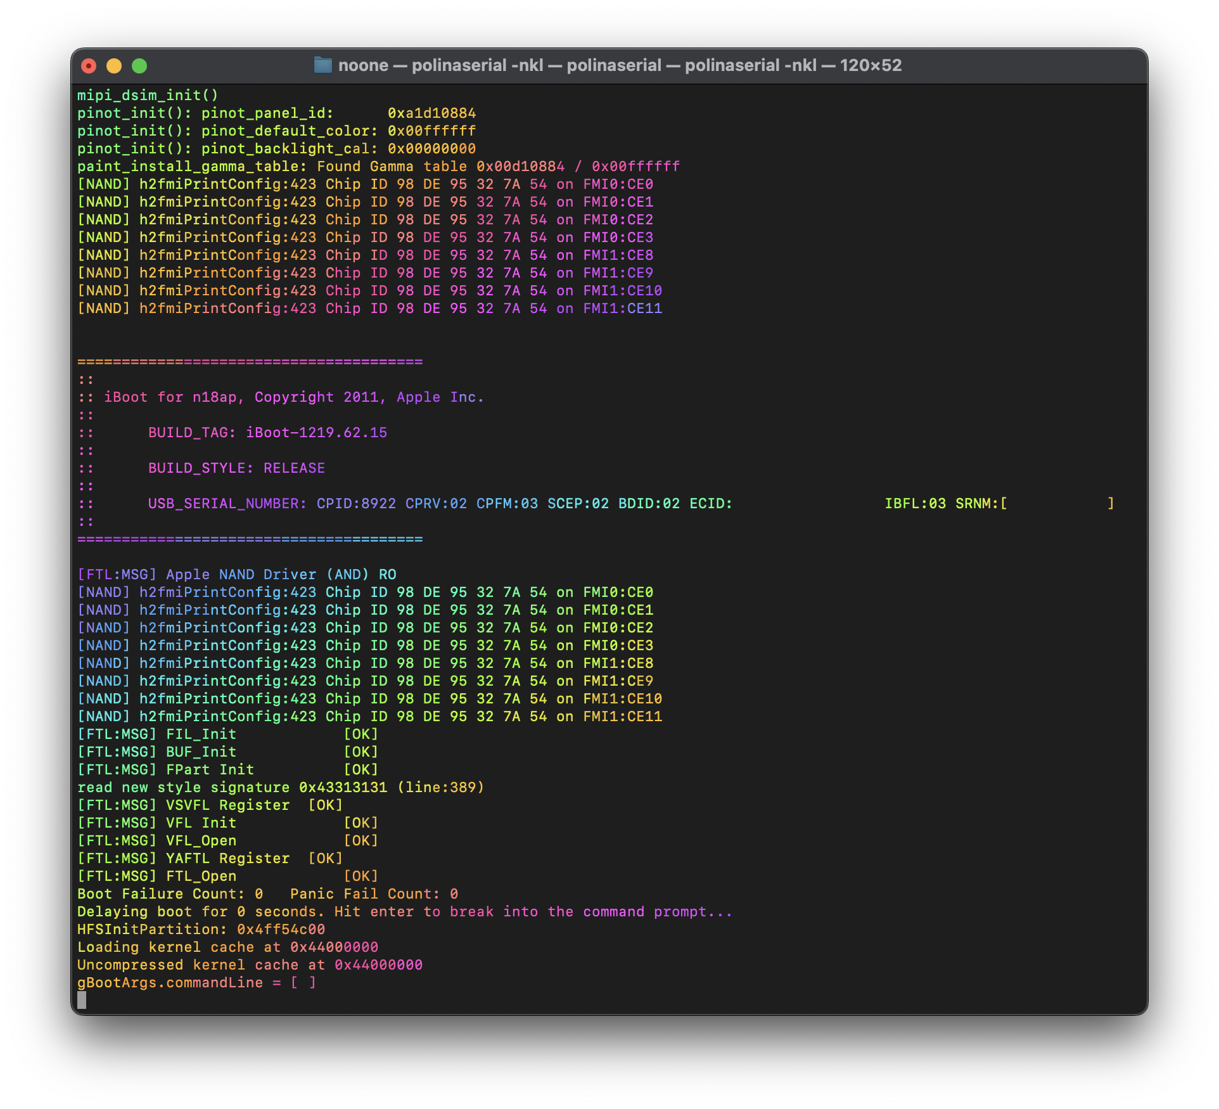This screenshot has height=1109, width=1219.
Task: Click the [OK] next to FIL_Init
Action: [x=361, y=734]
